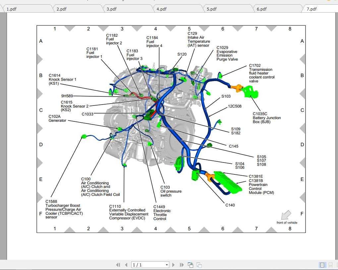338x270 pixels.
Task: Select the C145 connector label
Action: [234, 146]
